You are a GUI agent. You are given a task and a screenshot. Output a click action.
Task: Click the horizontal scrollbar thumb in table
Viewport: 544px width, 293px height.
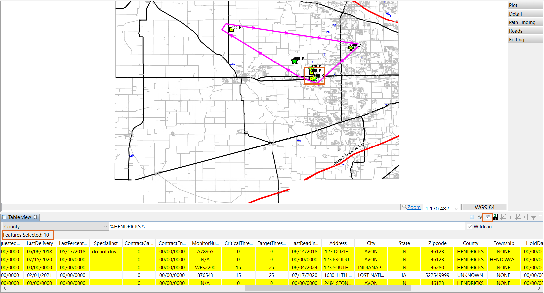click(328, 288)
